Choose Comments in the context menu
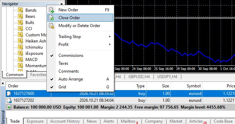Image resolution: width=235 pixels, height=124 pixels. tap(68, 71)
